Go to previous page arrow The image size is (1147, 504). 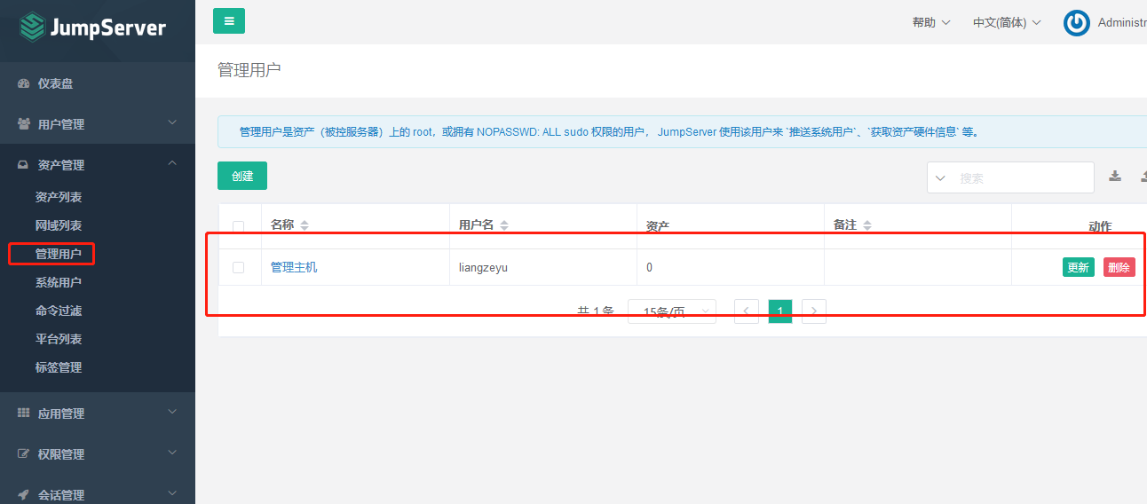pos(747,311)
